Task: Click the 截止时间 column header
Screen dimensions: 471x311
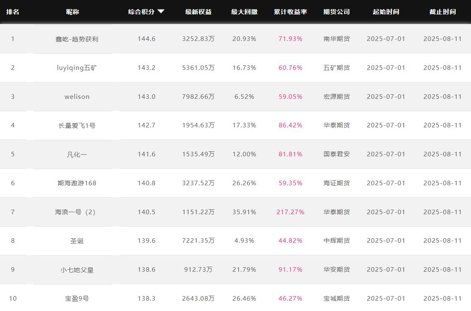Action: [x=442, y=12]
